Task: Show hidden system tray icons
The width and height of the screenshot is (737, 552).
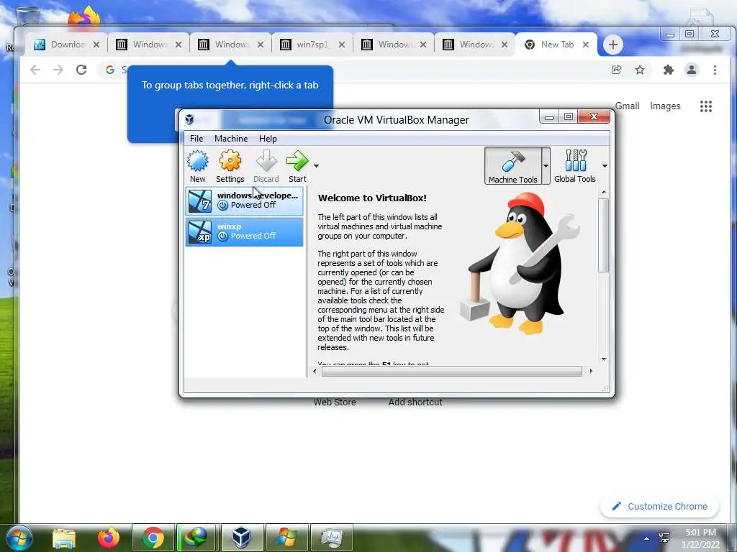Action: tap(647, 538)
